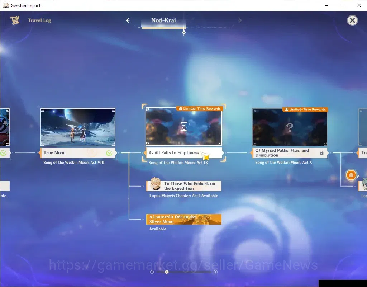Click Limited-Time Rewards badge on Act X
Screen dimensions: 367x287
(x=305, y=109)
